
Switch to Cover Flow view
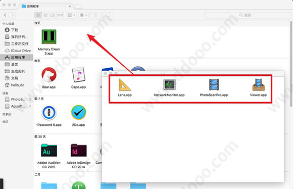(60, 15)
